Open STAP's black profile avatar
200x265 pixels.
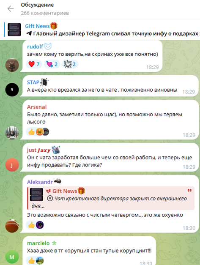12,90
